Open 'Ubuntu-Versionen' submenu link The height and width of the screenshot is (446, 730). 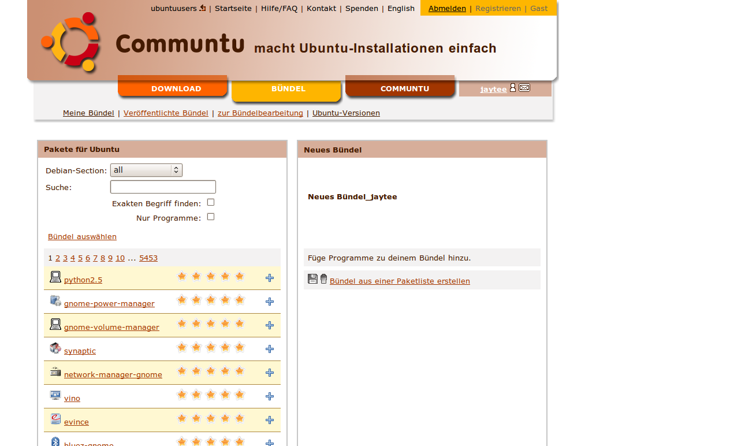346,113
